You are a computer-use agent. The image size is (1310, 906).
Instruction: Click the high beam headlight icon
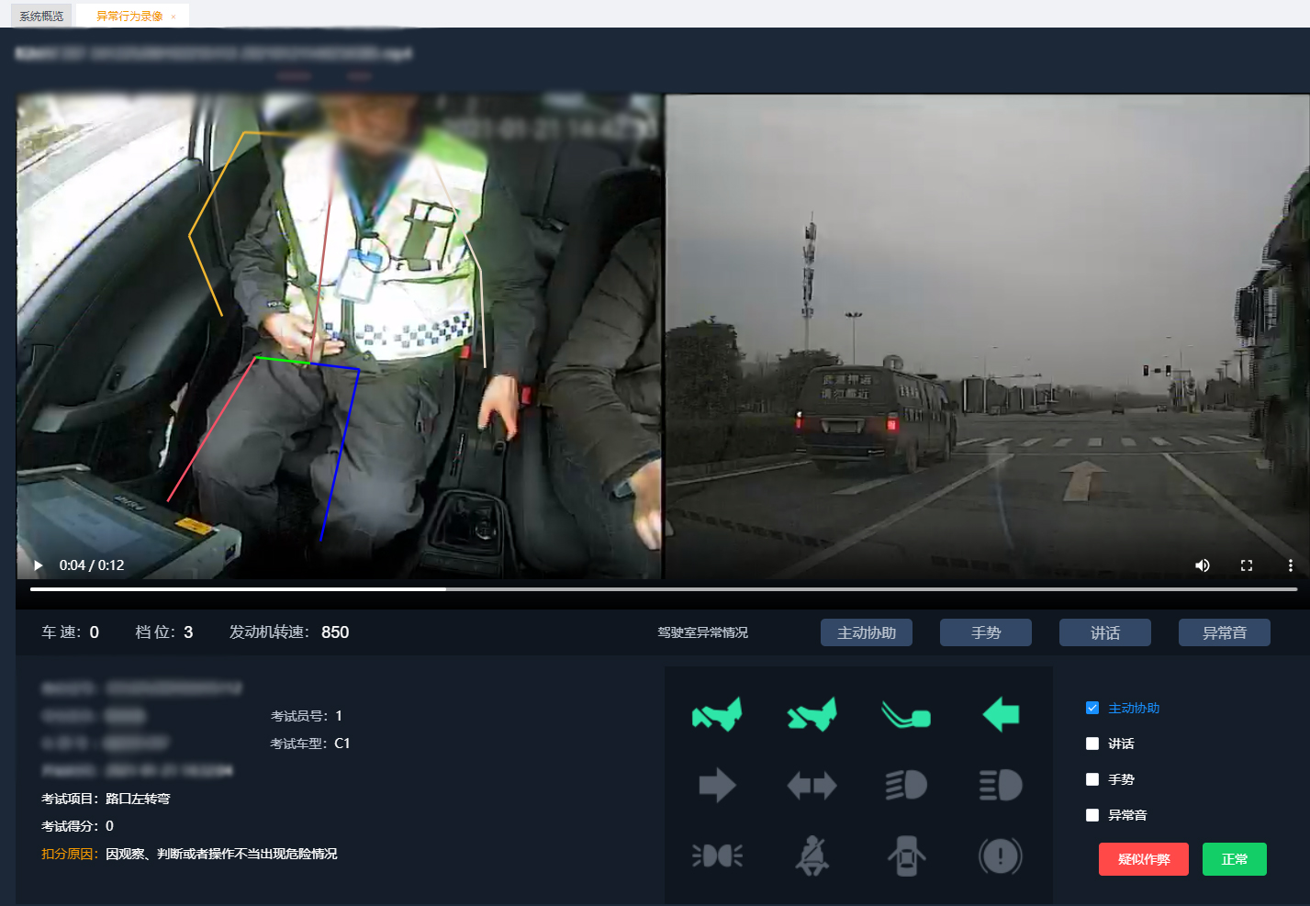point(1001,786)
